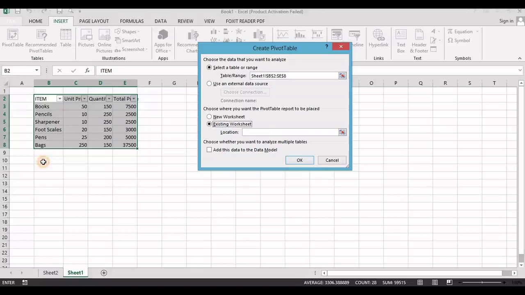Click Cancel in the Create PivotTable dialog

click(x=332, y=160)
